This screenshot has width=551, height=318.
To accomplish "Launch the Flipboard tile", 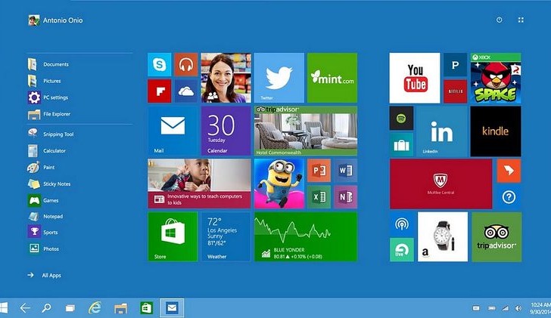I will pyautogui.click(x=160, y=91).
